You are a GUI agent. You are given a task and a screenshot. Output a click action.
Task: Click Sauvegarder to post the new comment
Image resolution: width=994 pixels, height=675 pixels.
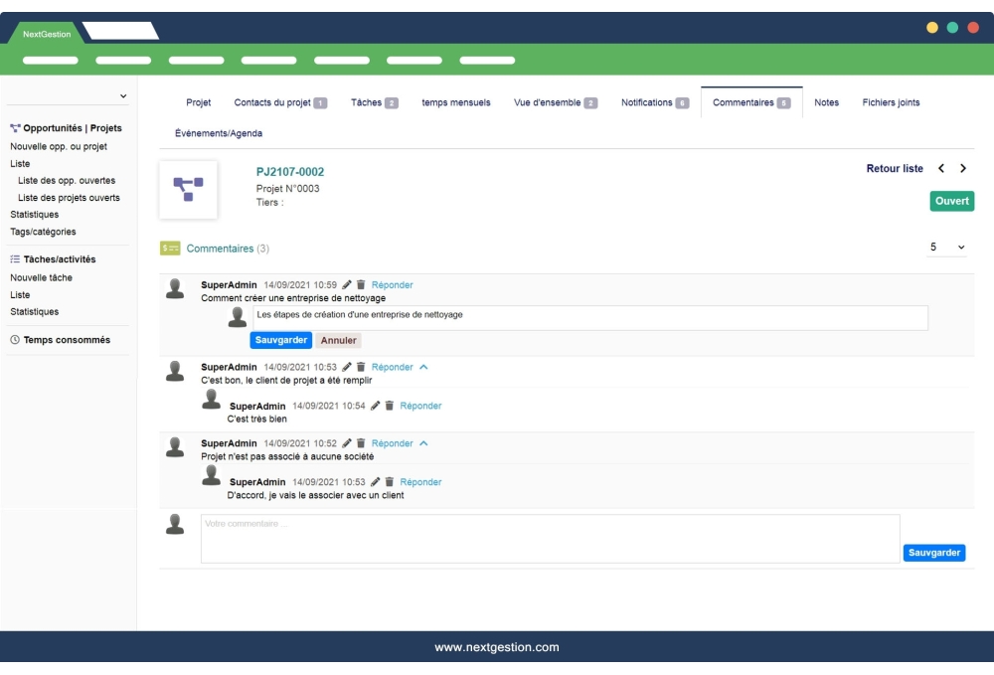934,553
